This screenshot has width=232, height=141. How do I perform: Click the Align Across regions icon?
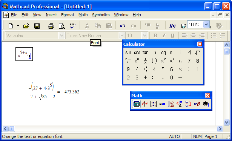[x=147, y=25]
